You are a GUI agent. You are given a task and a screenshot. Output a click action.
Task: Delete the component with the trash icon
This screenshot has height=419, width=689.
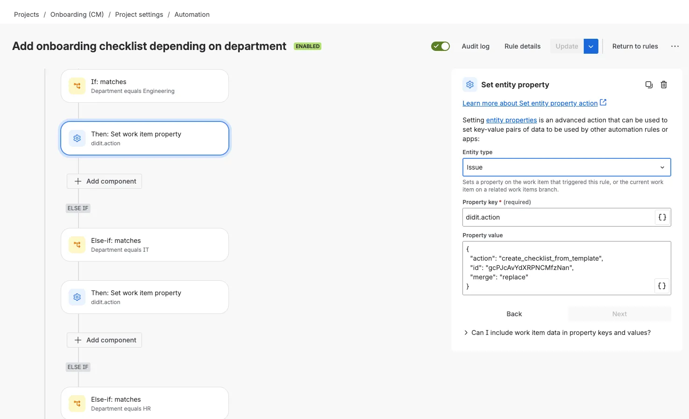pyautogui.click(x=664, y=85)
